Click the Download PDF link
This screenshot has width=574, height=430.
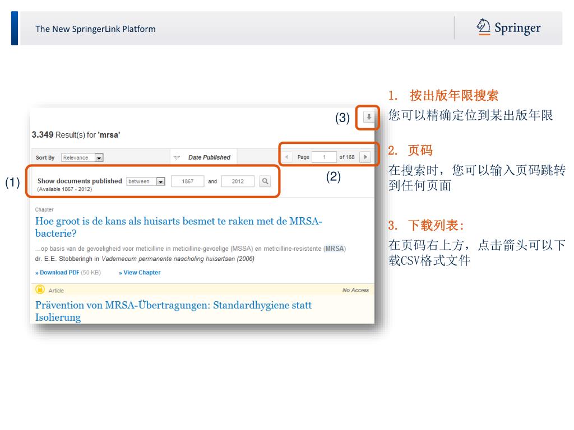[x=57, y=273]
